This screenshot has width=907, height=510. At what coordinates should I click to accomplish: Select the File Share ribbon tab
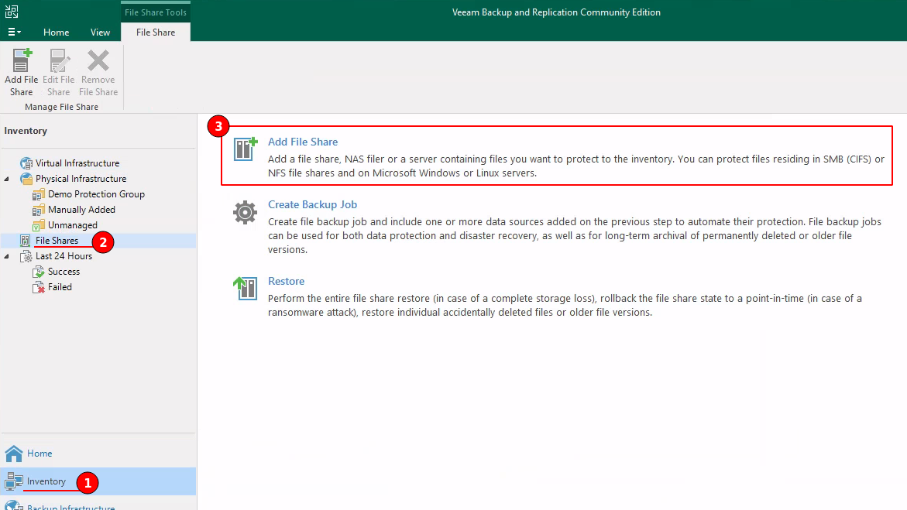(x=156, y=33)
